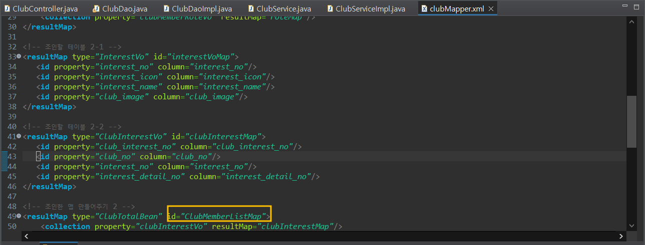The image size is (645, 245).
Task: Click the type value "ClubInterestVo"
Action: [x=131, y=137]
